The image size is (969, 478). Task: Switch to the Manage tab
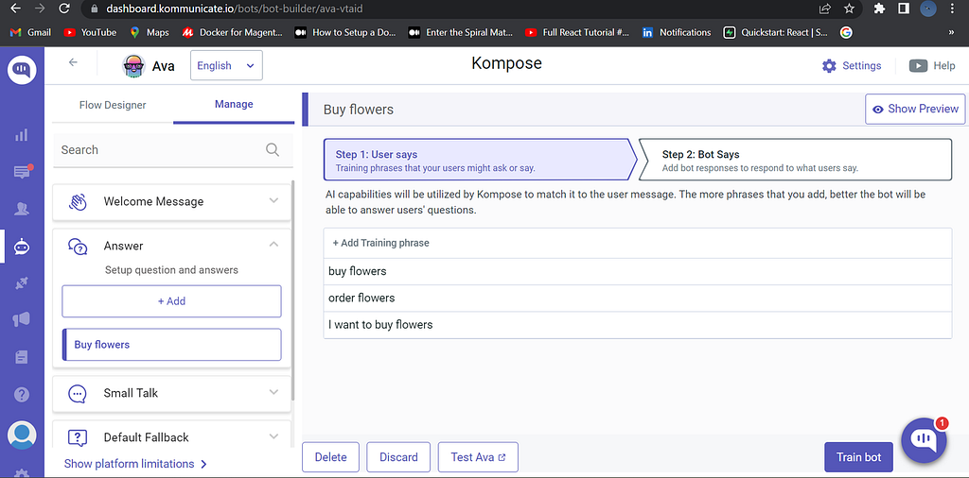[x=234, y=104]
